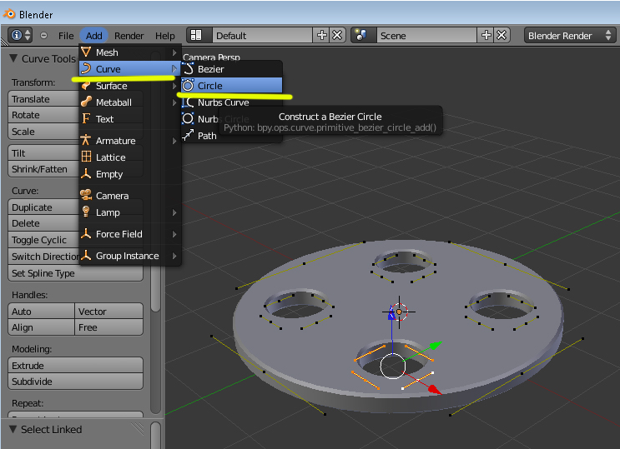This screenshot has width=620, height=449.
Task: Click the Subdivide button
Action: 75,382
